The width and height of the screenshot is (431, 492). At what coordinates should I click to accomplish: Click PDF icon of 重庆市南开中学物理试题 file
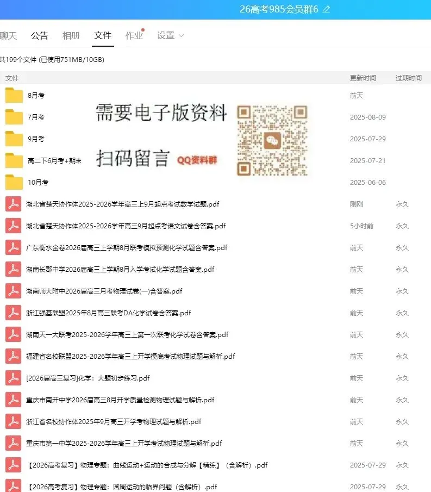tap(13, 400)
